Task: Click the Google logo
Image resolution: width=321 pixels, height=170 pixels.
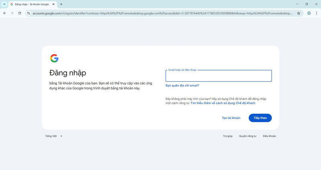Action: 54,58
